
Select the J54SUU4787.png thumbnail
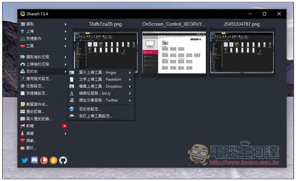coord(242,52)
